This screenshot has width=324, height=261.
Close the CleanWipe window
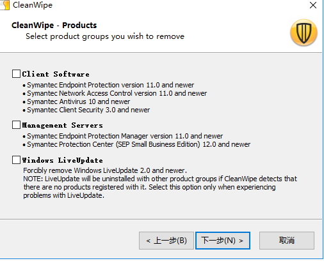(x=313, y=5)
